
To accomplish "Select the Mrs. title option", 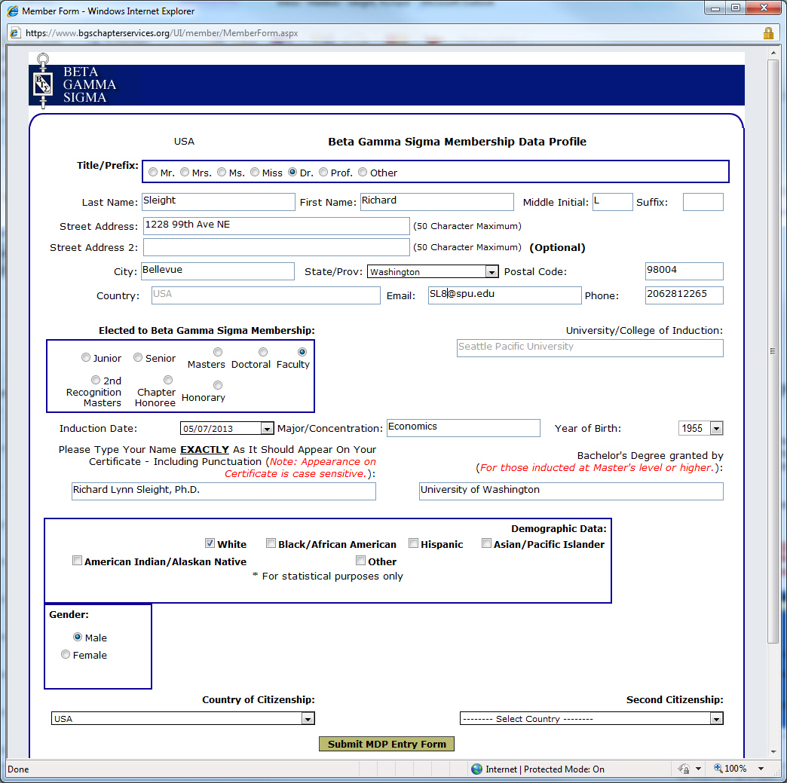I will 185,172.
